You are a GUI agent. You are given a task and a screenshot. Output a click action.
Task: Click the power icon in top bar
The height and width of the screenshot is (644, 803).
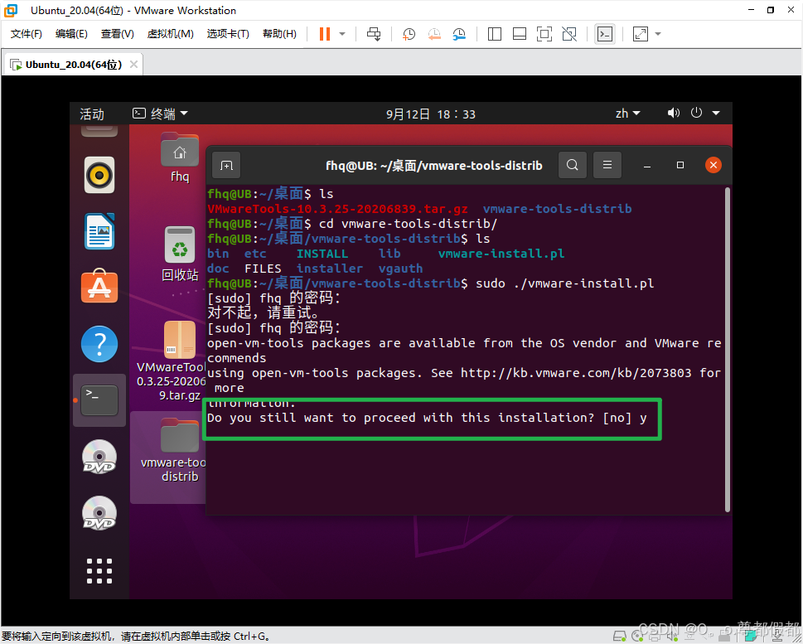pos(696,113)
